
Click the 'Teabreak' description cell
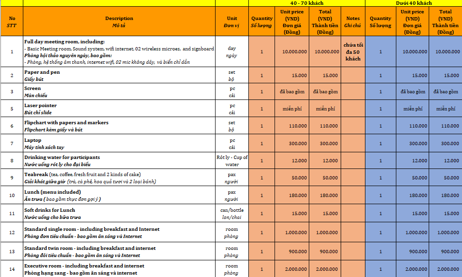(x=119, y=178)
